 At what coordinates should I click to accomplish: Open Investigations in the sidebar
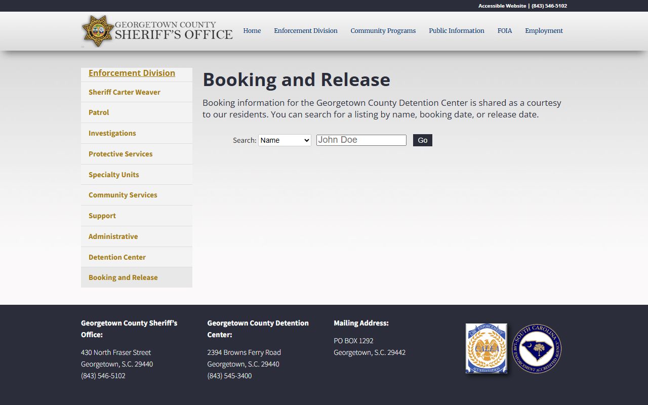[x=137, y=133]
